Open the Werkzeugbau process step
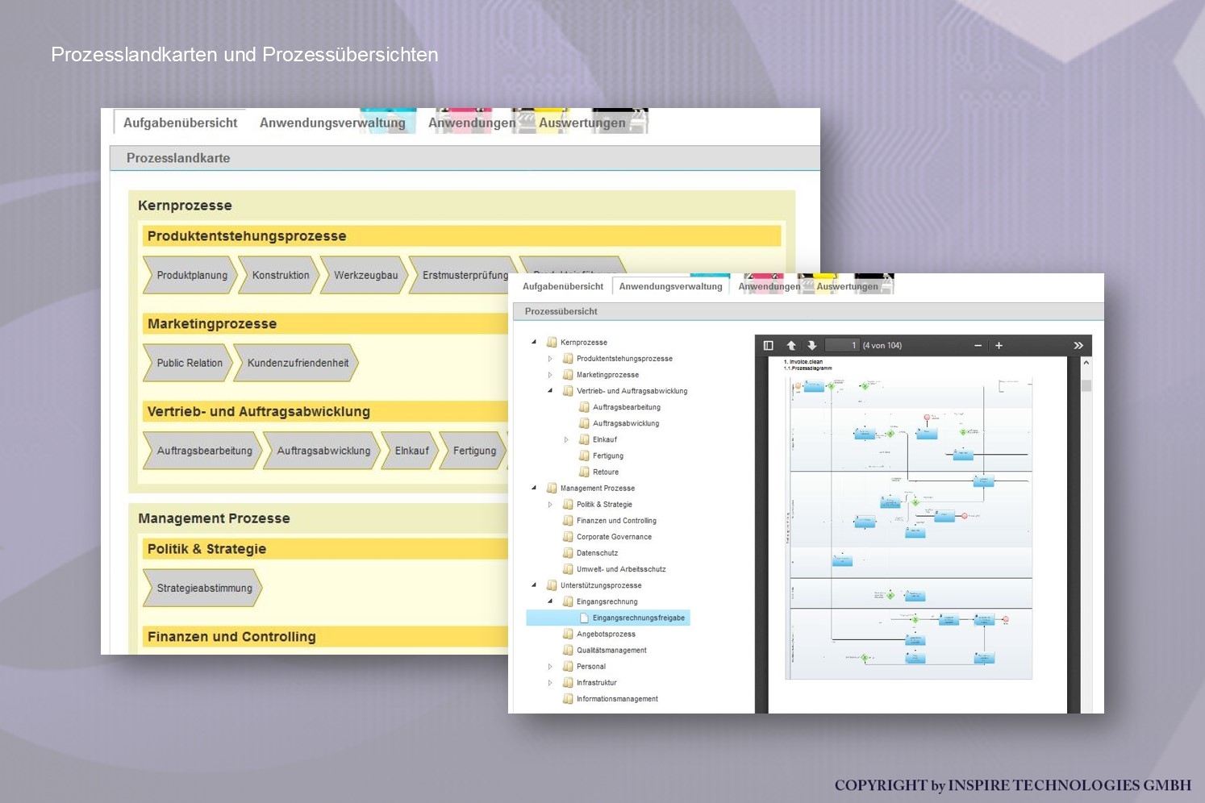1205x803 pixels. (x=365, y=275)
